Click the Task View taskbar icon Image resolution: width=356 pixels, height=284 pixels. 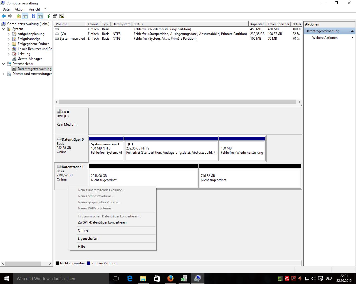coord(116,278)
